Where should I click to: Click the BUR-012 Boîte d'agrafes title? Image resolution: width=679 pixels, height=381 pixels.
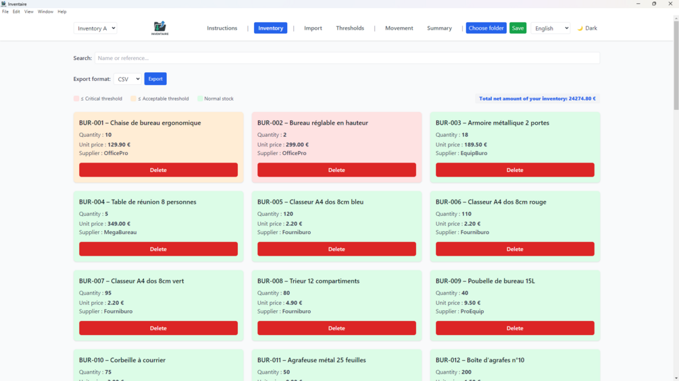(x=480, y=360)
